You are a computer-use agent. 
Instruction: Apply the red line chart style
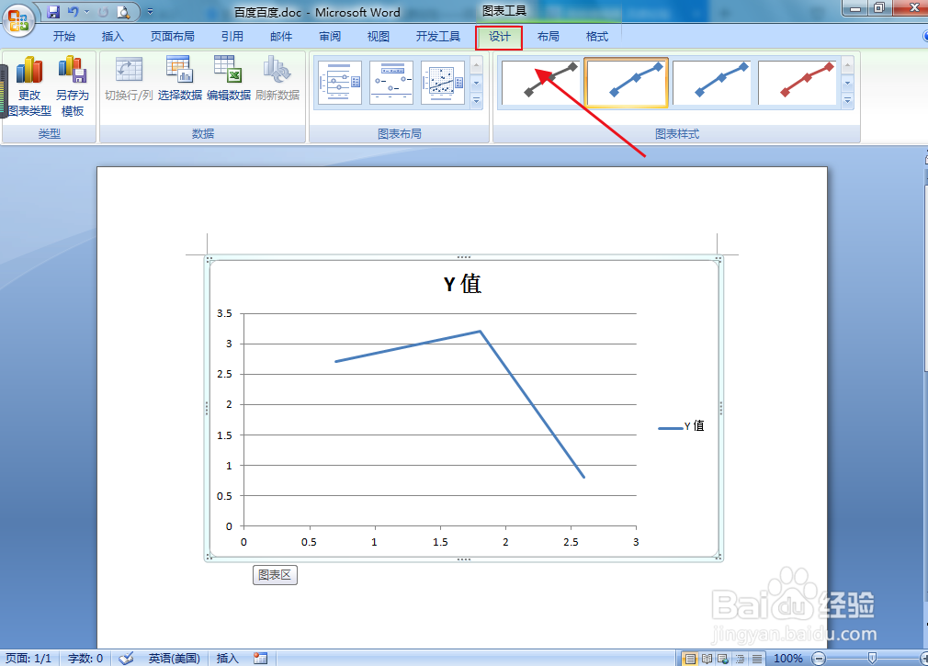[x=798, y=83]
